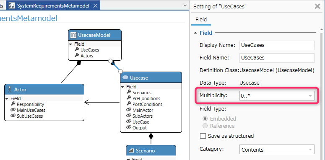Click the Usecase ellipse icon
Viewport: 325px width, 160px height.
click(125, 77)
